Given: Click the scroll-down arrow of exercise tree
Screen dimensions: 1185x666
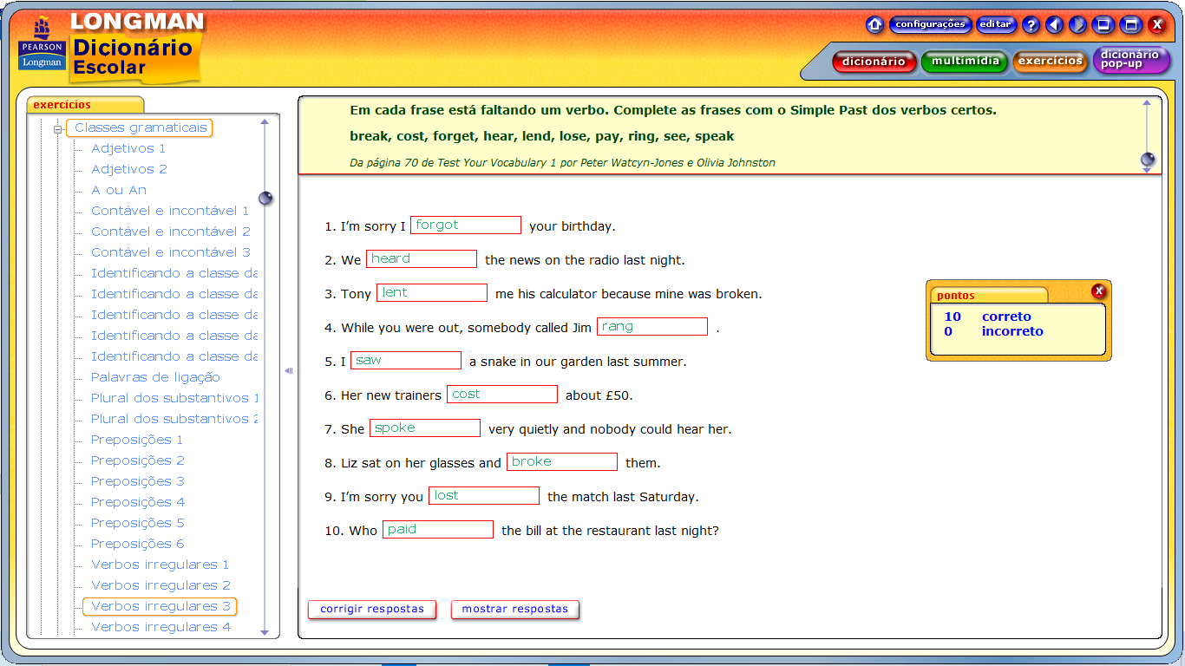Looking at the screenshot, I should click(265, 632).
